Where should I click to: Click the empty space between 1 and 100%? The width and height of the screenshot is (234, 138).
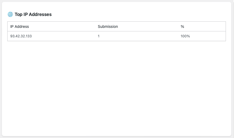141,36
